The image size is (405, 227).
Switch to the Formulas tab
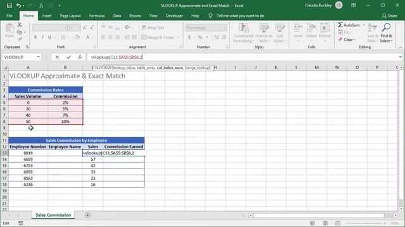tap(97, 16)
